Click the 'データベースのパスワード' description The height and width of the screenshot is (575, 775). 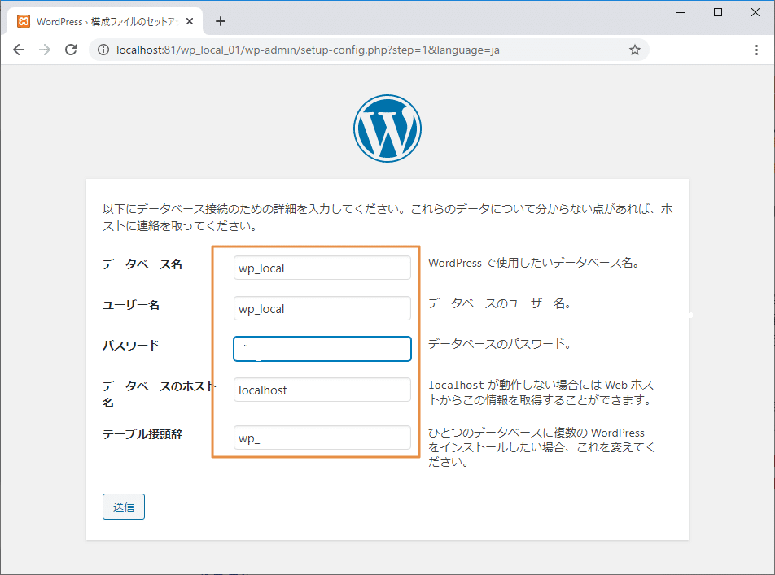[x=500, y=344]
